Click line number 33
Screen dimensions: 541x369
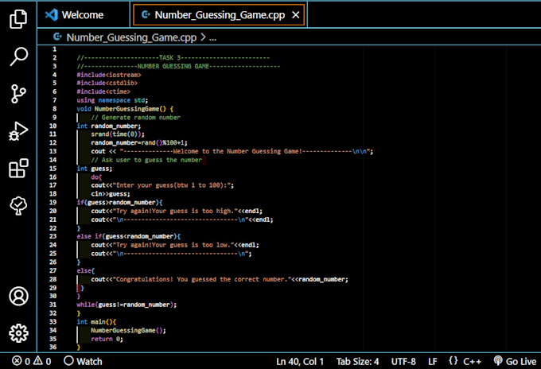click(x=53, y=322)
